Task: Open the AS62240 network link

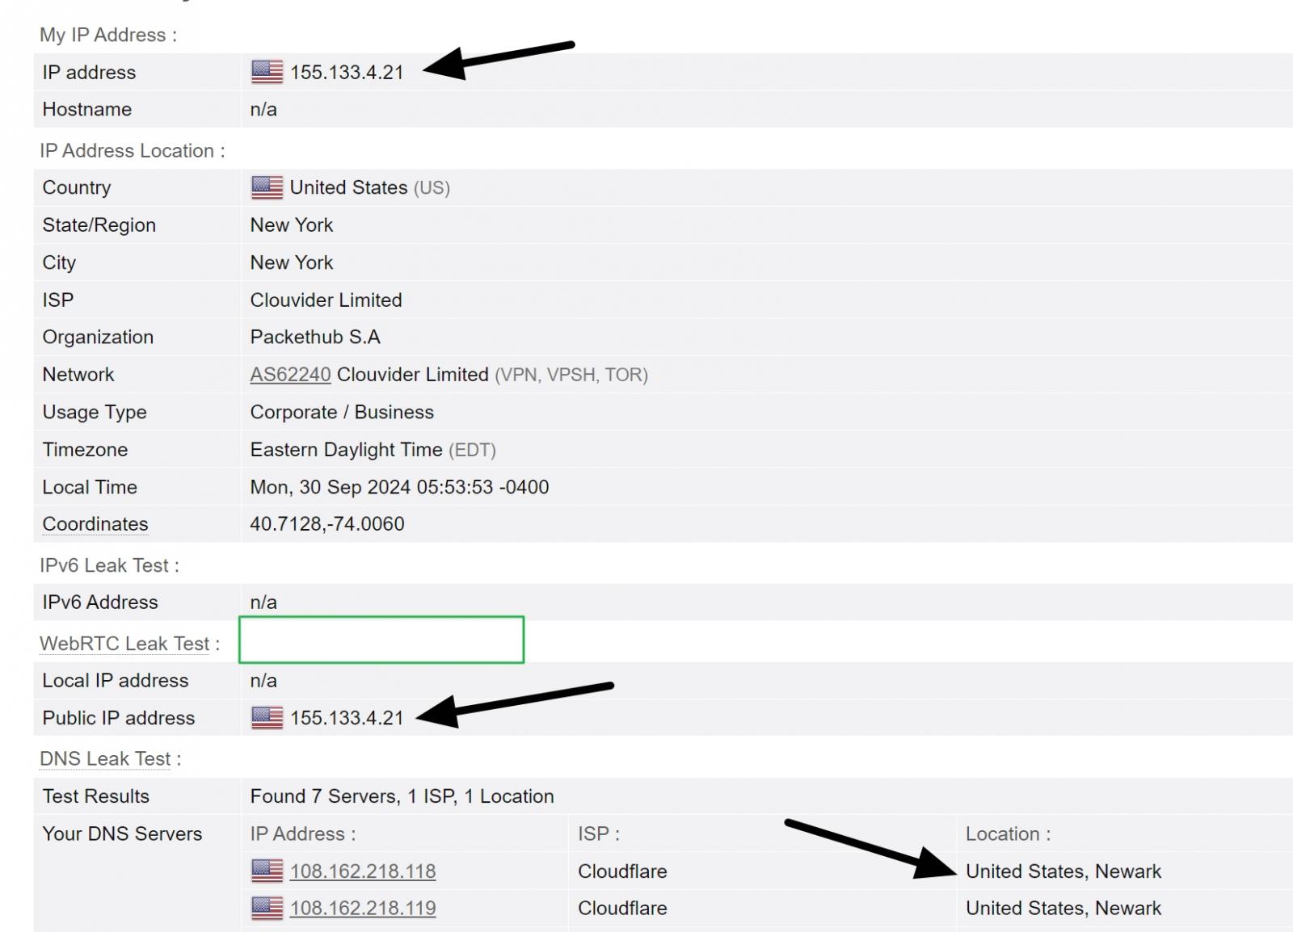Action: pos(289,374)
